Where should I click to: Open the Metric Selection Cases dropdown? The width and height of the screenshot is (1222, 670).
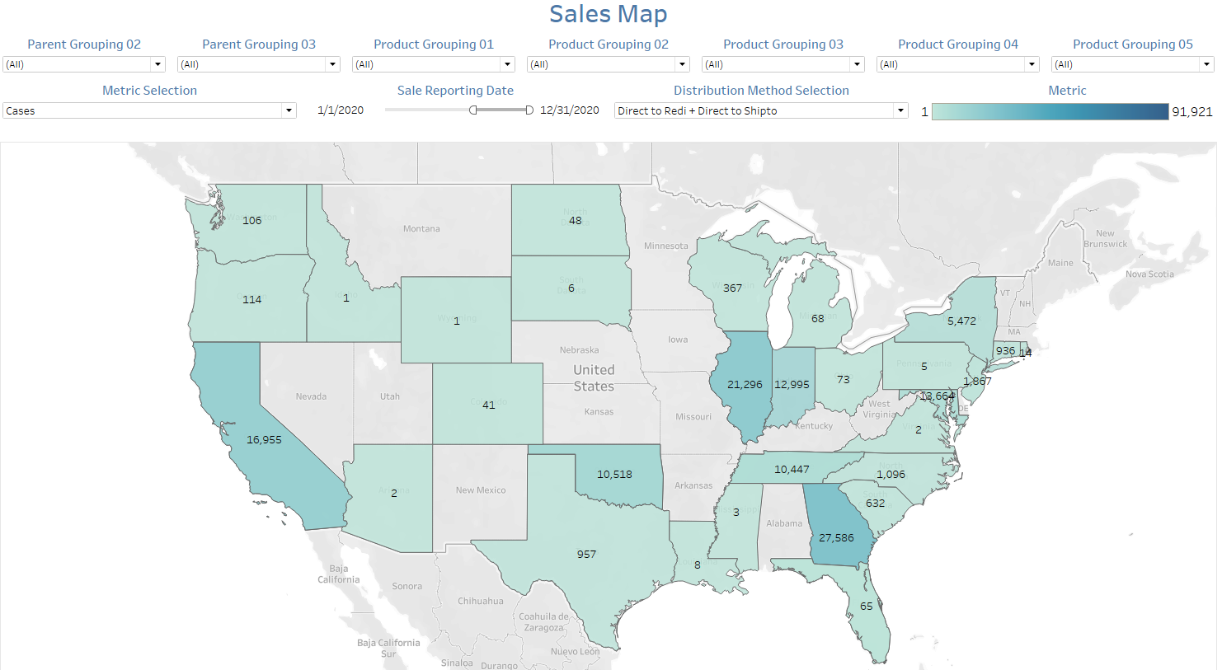click(149, 110)
